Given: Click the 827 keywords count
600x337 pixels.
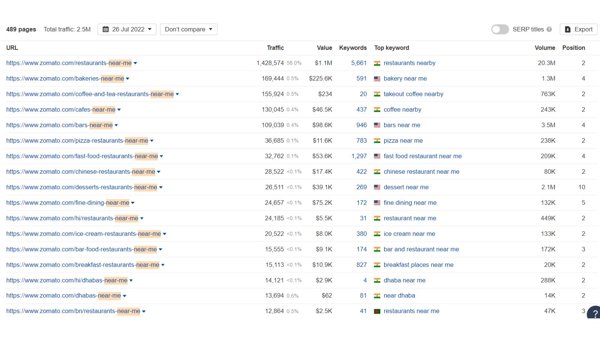Looking at the screenshot, I should 361,265.
